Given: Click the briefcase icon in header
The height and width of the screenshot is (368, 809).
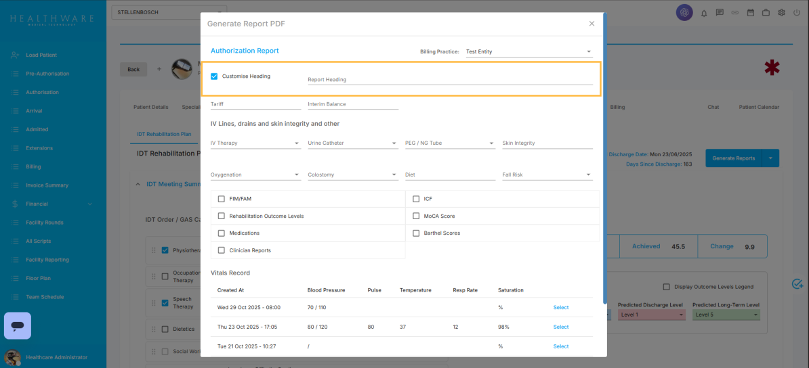Looking at the screenshot, I should 766,13.
